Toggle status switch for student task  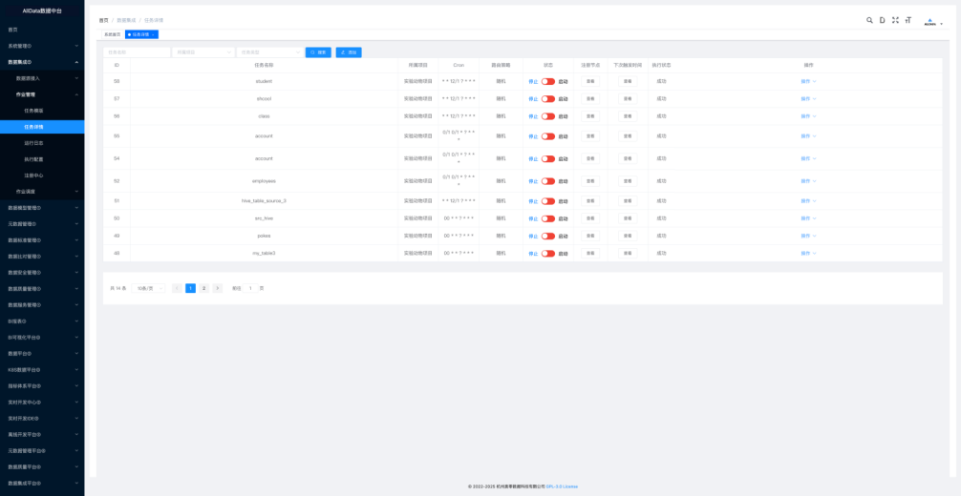coord(548,81)
